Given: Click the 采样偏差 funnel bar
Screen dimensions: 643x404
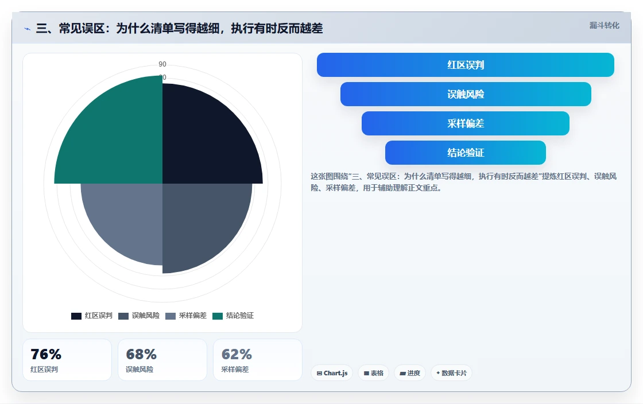Looking at the screenshot, I should tap(466, 123).
